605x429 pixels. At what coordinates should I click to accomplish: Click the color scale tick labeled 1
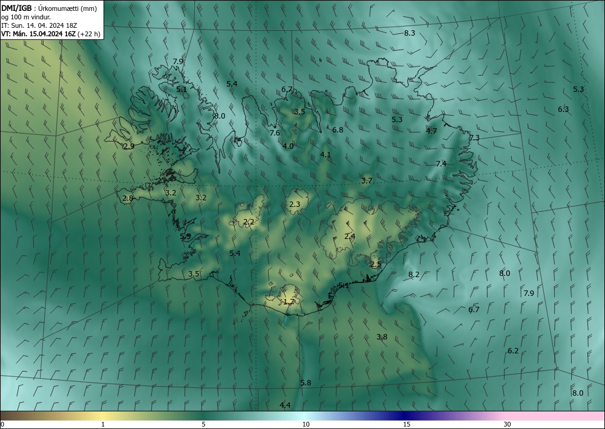[x=103, y=424]
